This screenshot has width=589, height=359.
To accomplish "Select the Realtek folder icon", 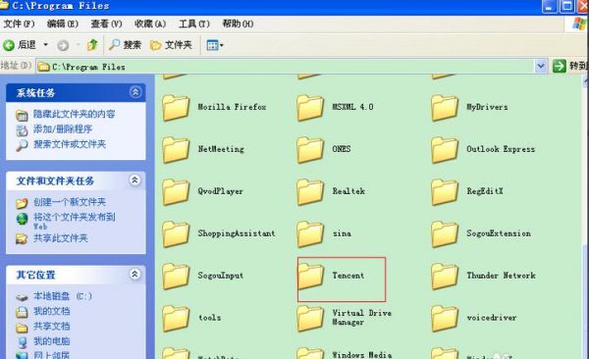I will click(310, 192).
